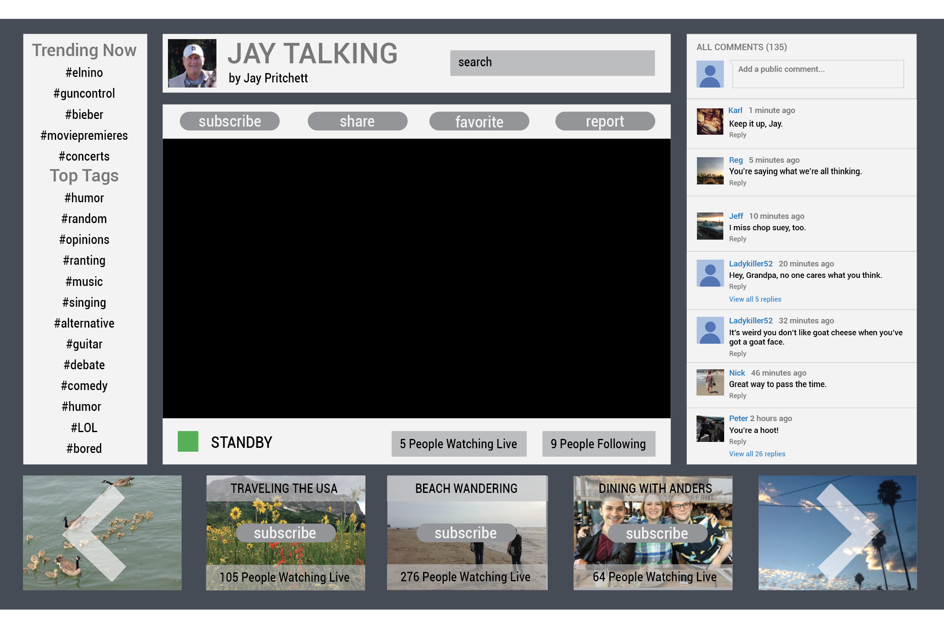Open Dining With Anders thumbnail title
Screen dimensions: 944x628
coord(655,489)
